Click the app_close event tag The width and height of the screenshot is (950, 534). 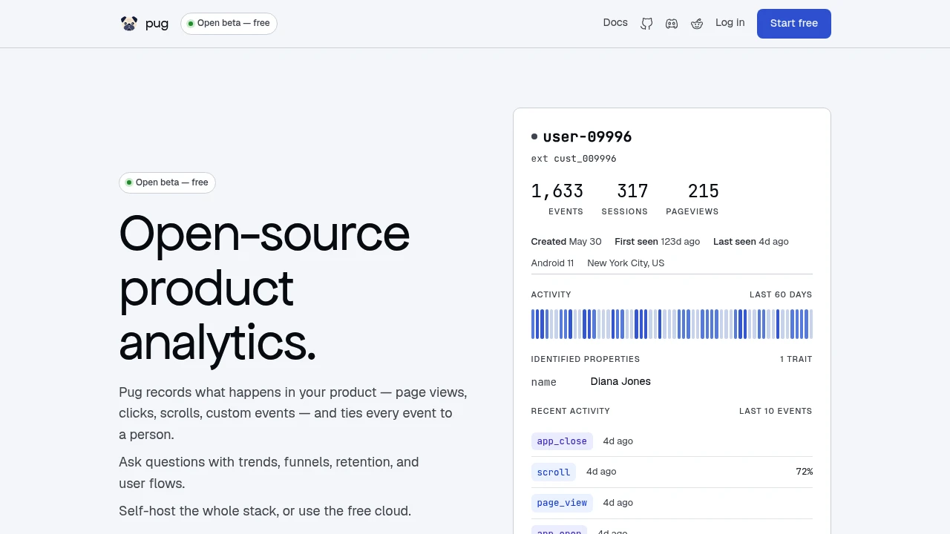(x=562, y=441)
